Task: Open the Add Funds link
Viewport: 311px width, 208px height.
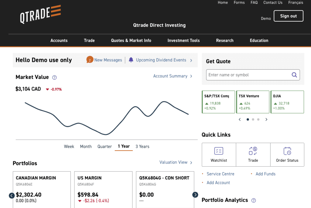Action: point(265,174)
